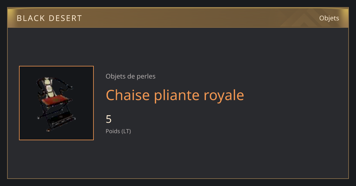
Task: Click the chair's lower footrest drawer
Action: (62, 119)
